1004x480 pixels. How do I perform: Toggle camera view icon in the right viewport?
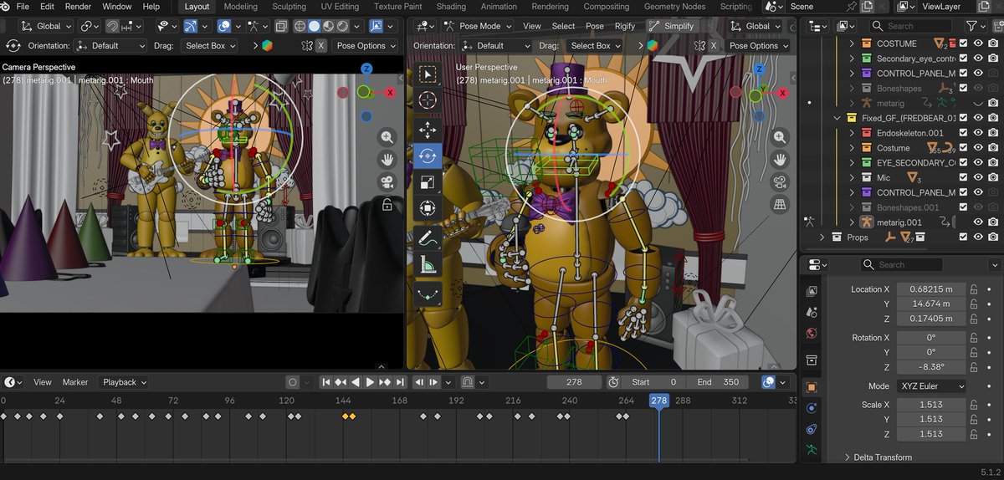(x=780, y=182)
